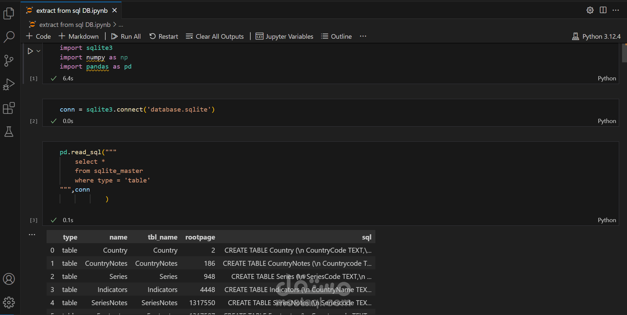Click Indicators in tbl_name column
Viewport: 627px width, 315px height.
[162, 290]
